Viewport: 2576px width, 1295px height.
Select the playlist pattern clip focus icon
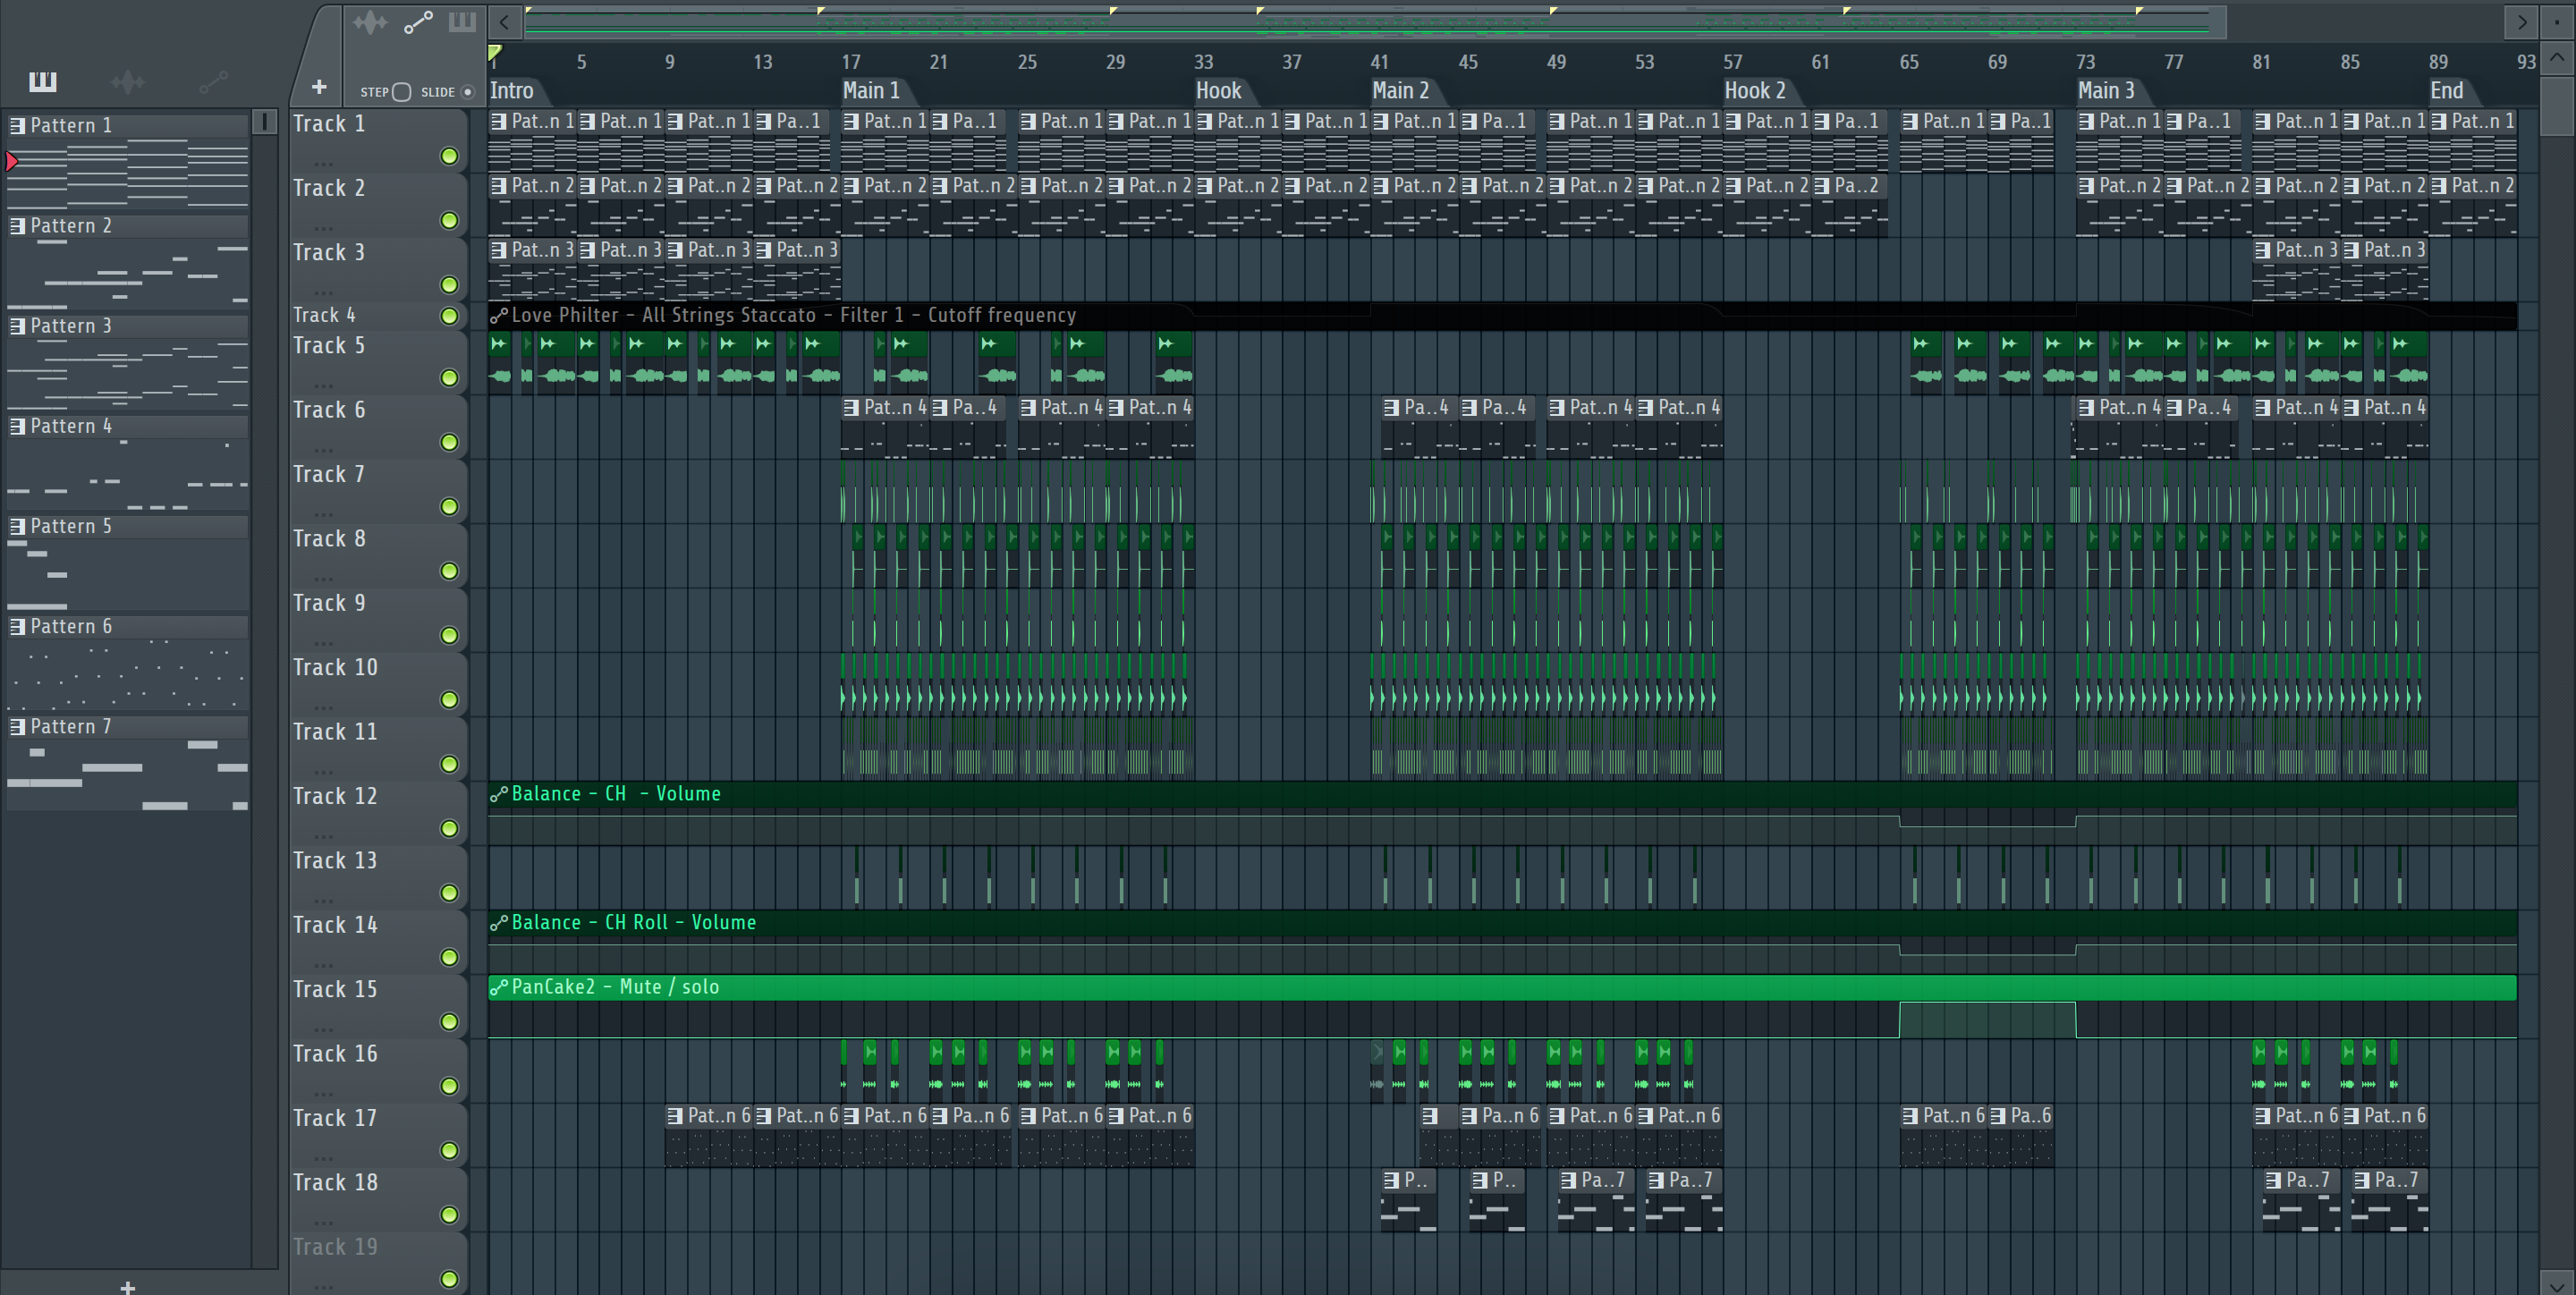[462, 22]
